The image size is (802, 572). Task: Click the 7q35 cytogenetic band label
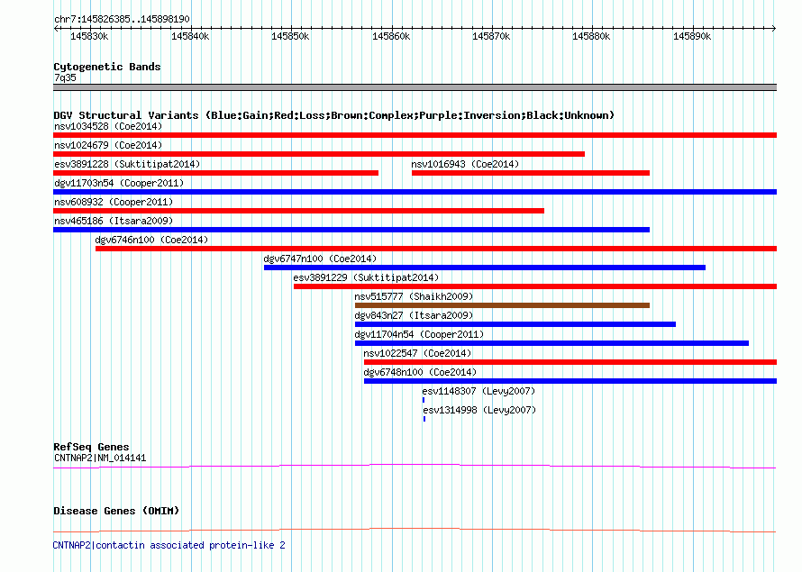coord(65,77)
